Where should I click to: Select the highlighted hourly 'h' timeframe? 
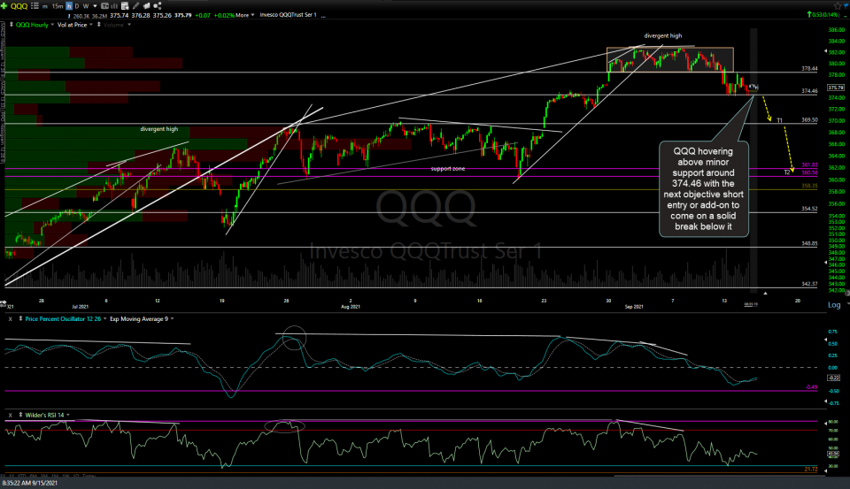(69, 6)
